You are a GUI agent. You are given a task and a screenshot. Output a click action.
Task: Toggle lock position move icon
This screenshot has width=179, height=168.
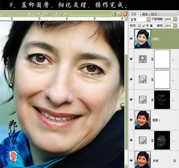pyautogui.click(x=147, y=25)
